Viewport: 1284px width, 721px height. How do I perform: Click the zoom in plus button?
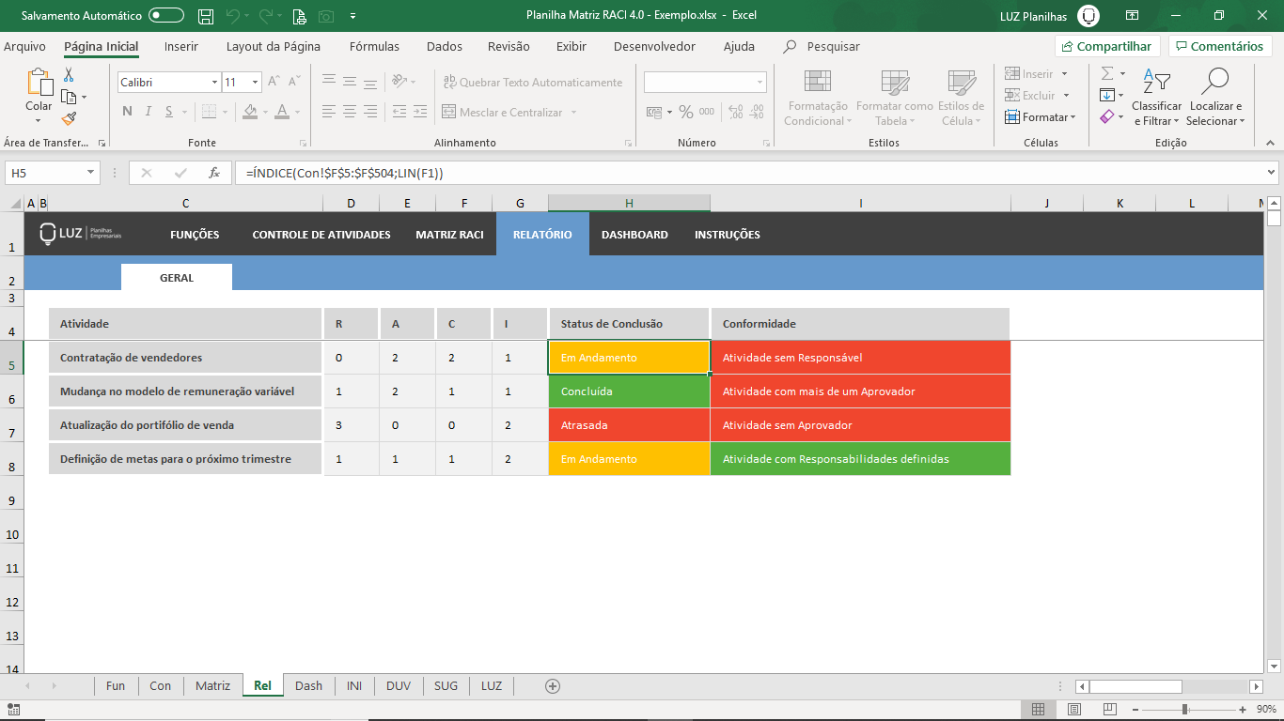pyautogui.click(x=1243, y=710)
